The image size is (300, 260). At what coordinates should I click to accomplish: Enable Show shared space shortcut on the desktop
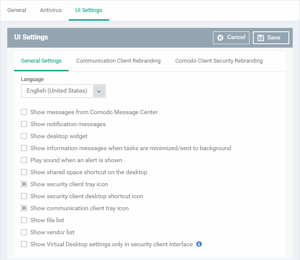click(24, 172)
